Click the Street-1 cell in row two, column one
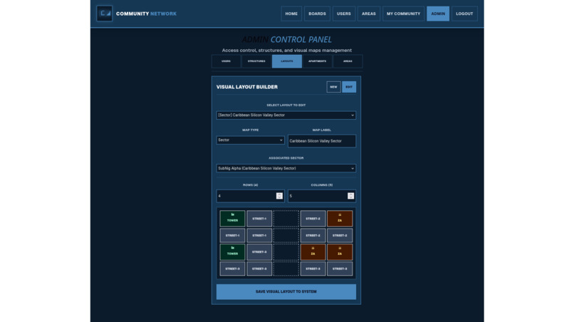The width and height of the screenshot is (574, 322). (x=232, y=235)
